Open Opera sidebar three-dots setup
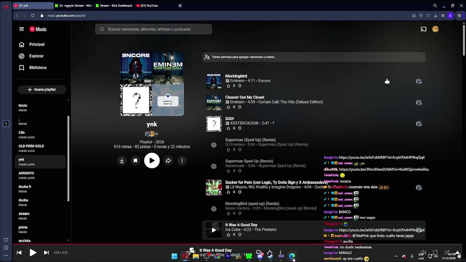Viewport: 466px width, 262px height. pos(6,255)
